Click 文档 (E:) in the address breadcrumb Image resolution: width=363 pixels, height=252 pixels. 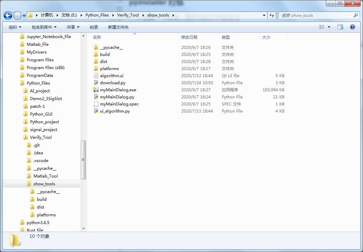click(69, 15)
